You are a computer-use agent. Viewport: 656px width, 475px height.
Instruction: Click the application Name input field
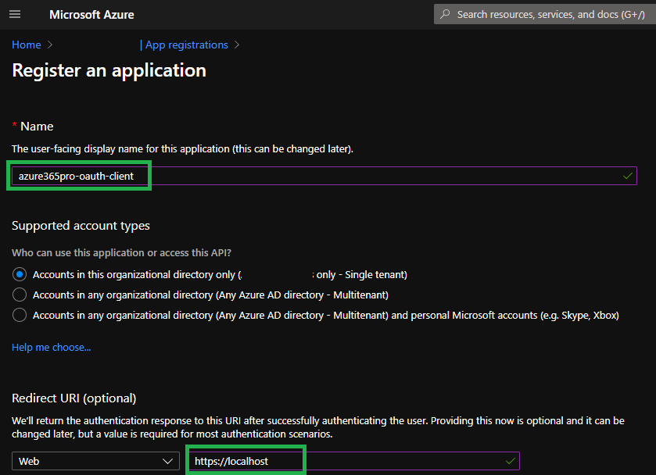pos(324,176)
